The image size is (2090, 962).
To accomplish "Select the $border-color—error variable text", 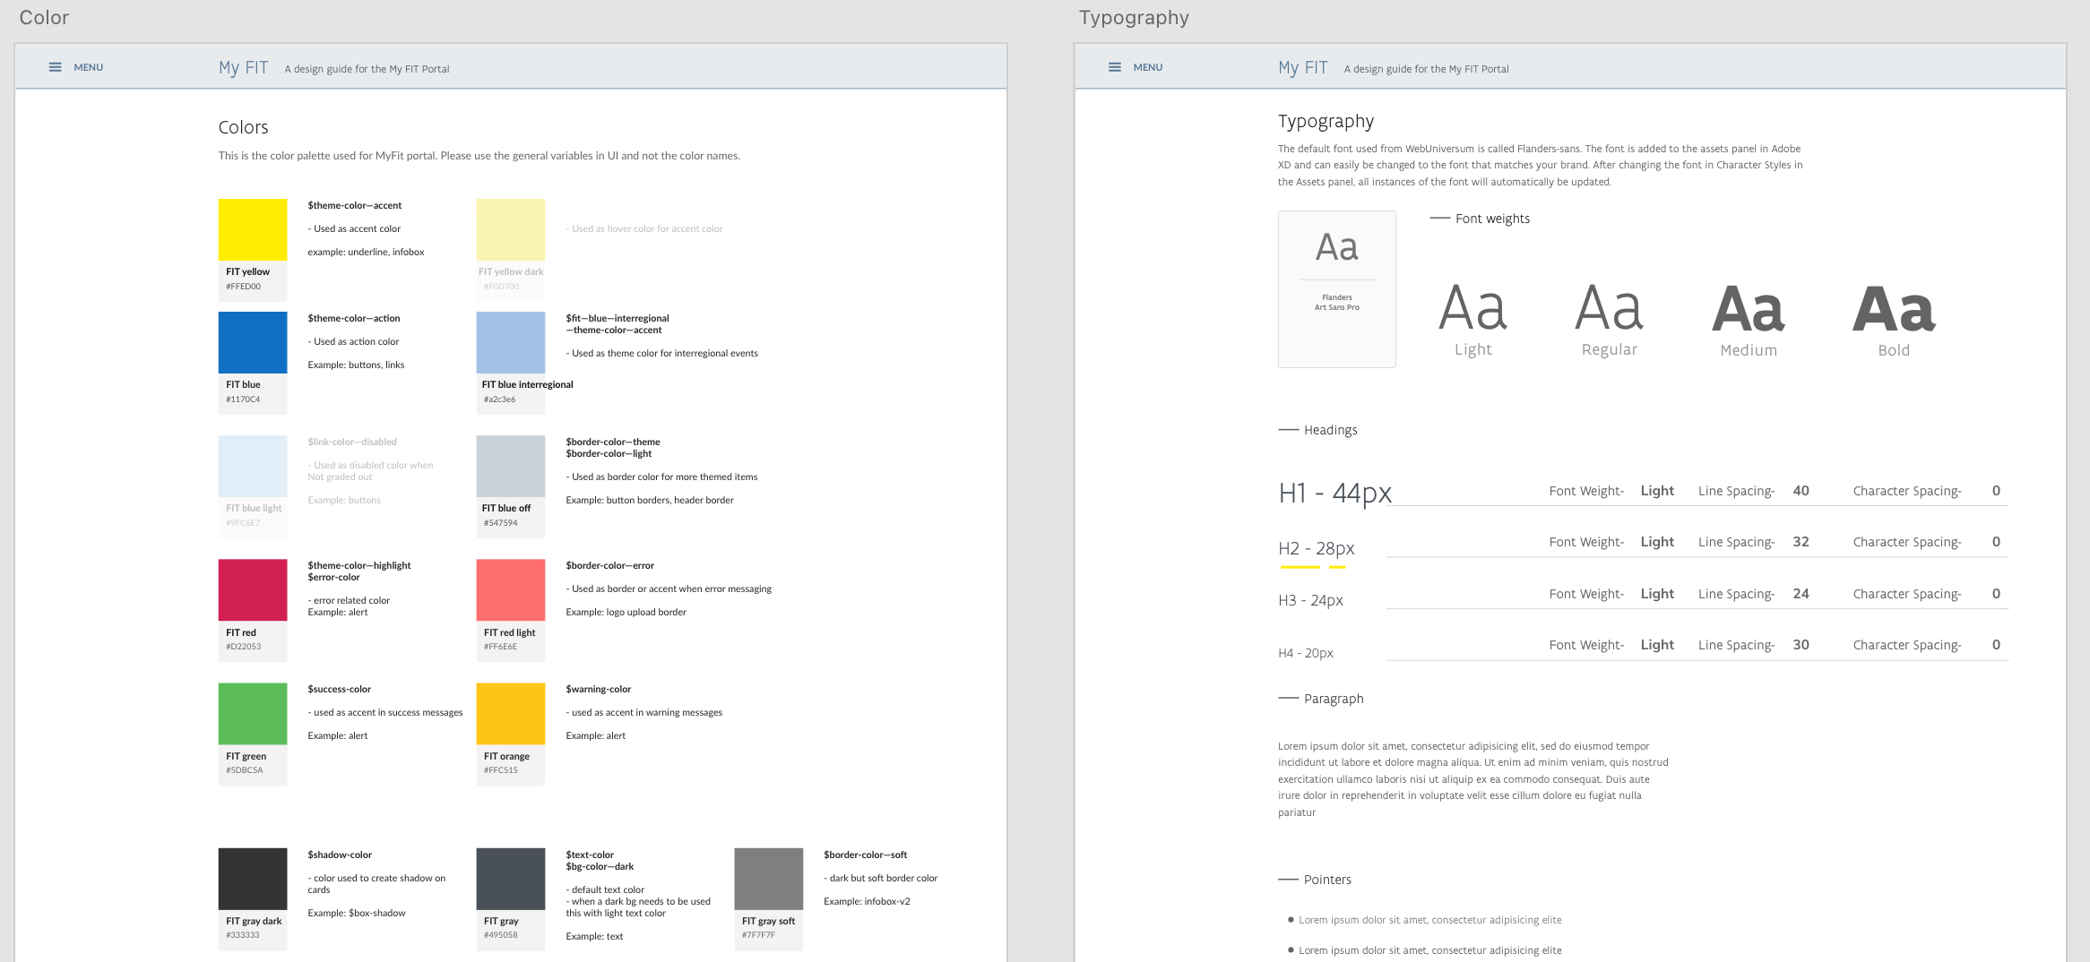I will click(x=610, y=565).
